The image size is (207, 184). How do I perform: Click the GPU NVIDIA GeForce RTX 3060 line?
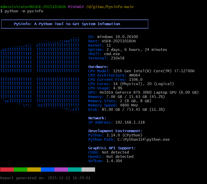coord(143,92)
